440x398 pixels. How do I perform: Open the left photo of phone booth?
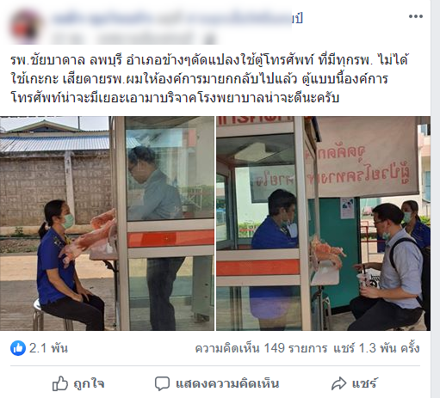click(107, 223)
